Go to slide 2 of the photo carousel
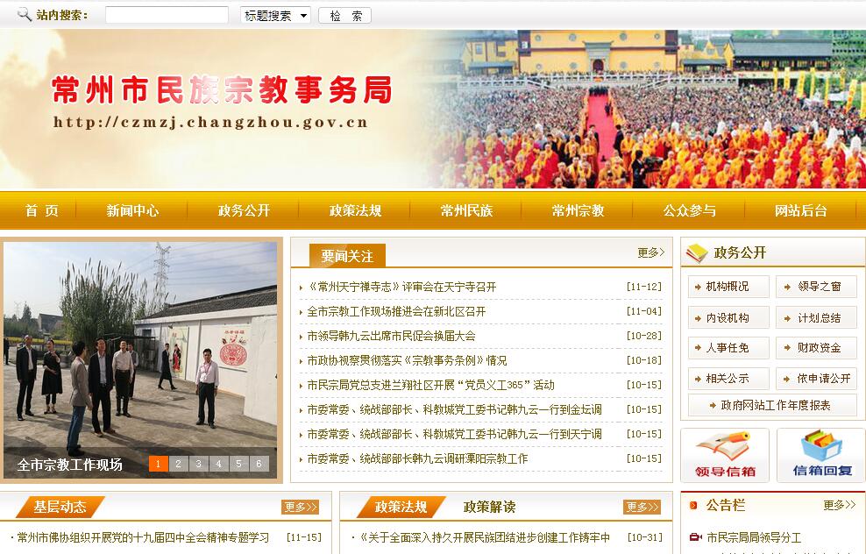The width and height of the screenshot is (866, 554). (178, 464)
